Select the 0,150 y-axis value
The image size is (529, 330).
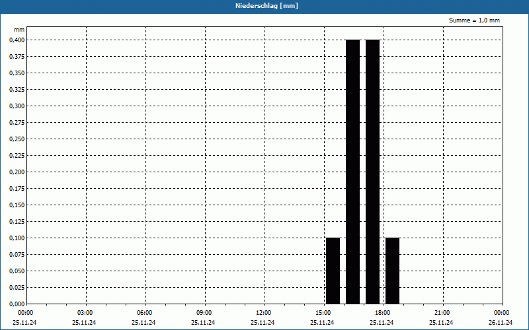[17, 205]
